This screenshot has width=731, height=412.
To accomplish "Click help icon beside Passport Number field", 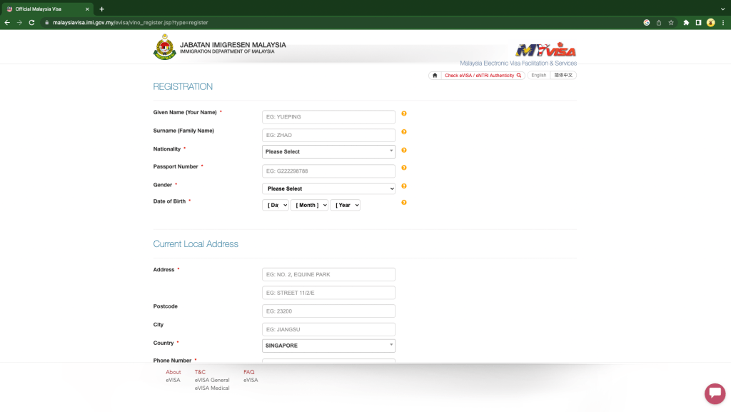I will pos(404,168).
